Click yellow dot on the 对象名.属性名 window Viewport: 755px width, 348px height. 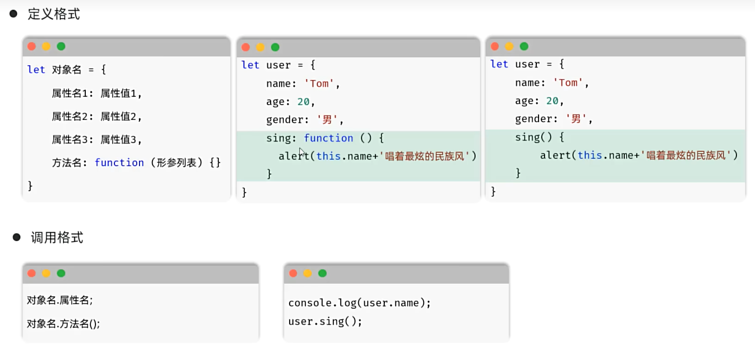[46, 273]
